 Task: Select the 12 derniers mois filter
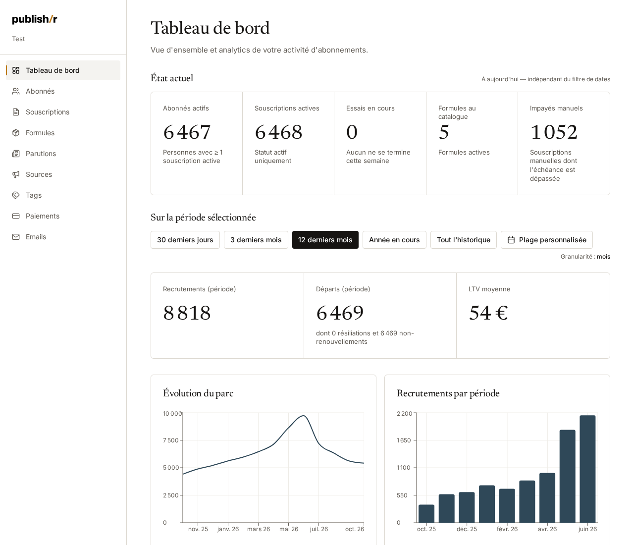(325, 240)
